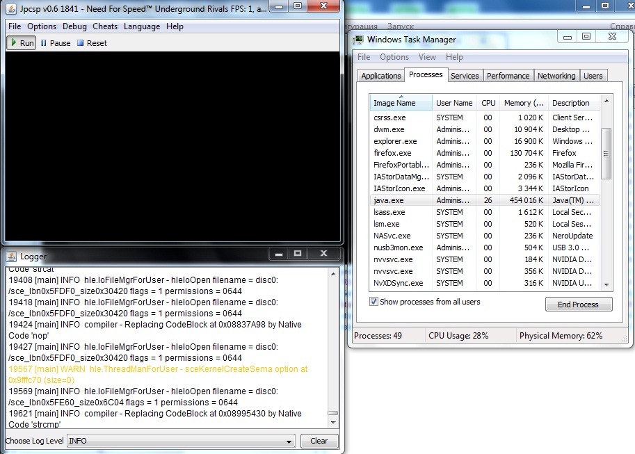Viewport: 635px width, 454px height.
Task: Open the Cheats menu
Action: pyautogui.click(x=105, y=26)
